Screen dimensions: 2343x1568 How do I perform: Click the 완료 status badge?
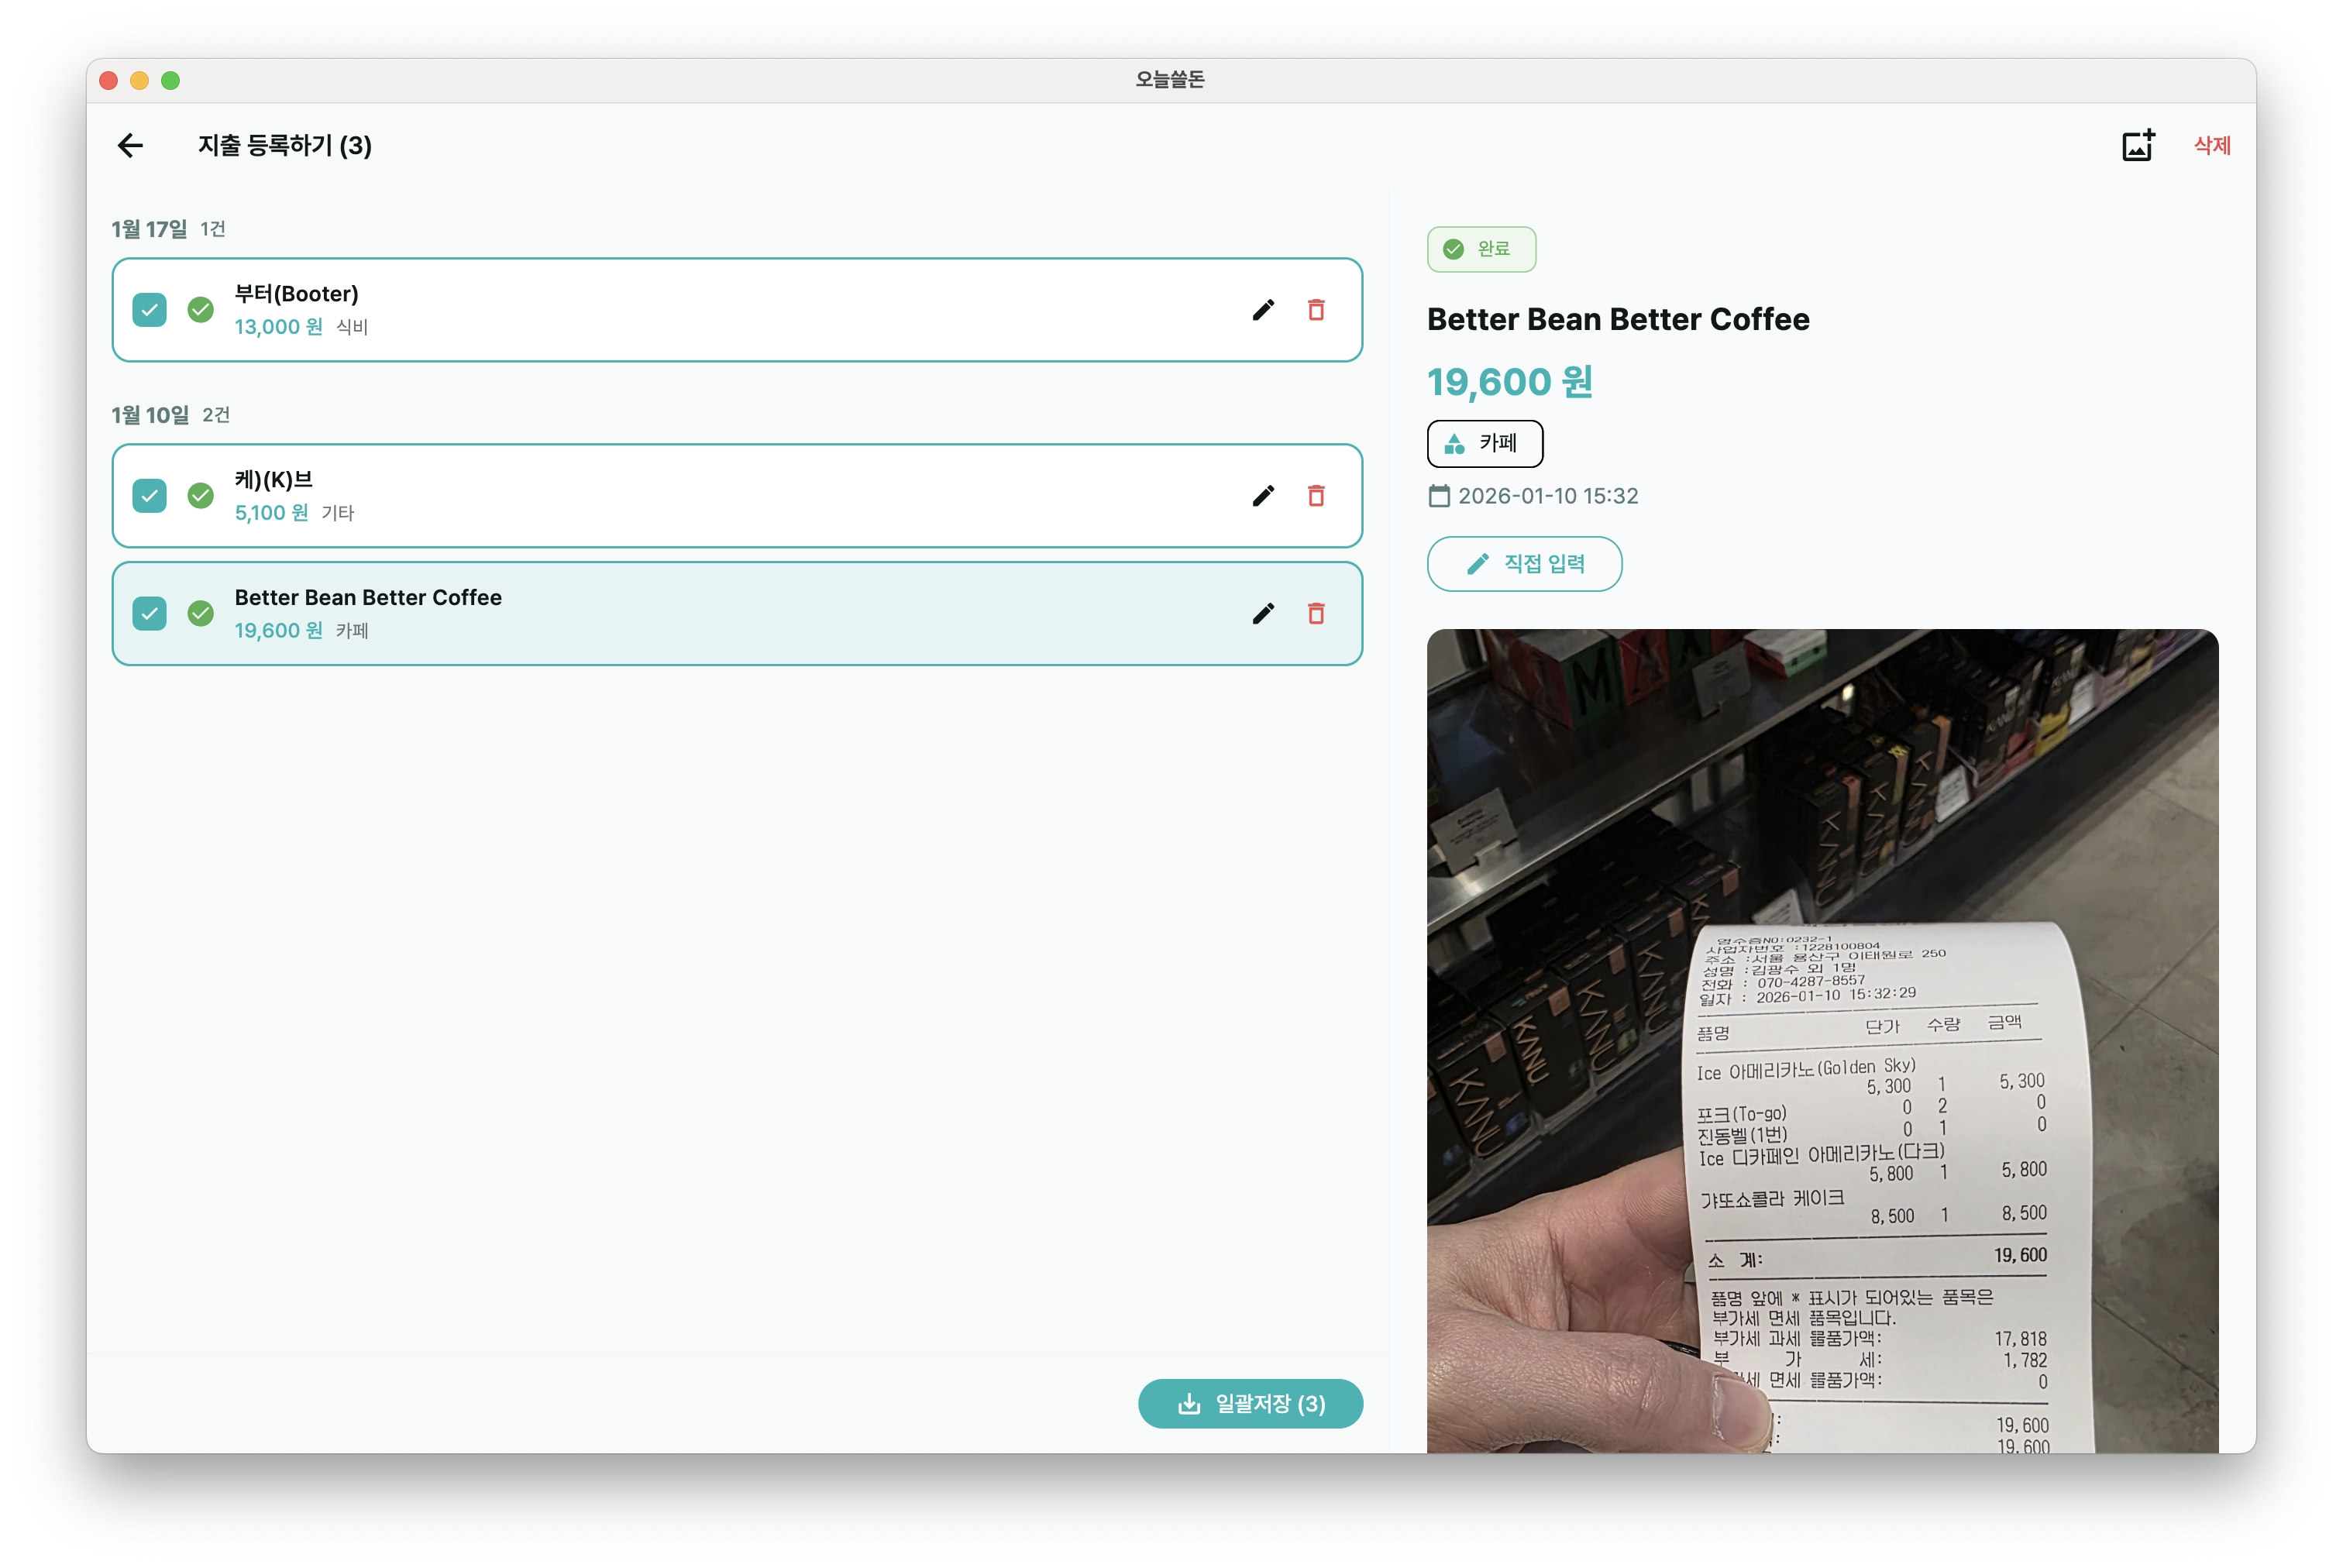click(x=1481, y=249)
